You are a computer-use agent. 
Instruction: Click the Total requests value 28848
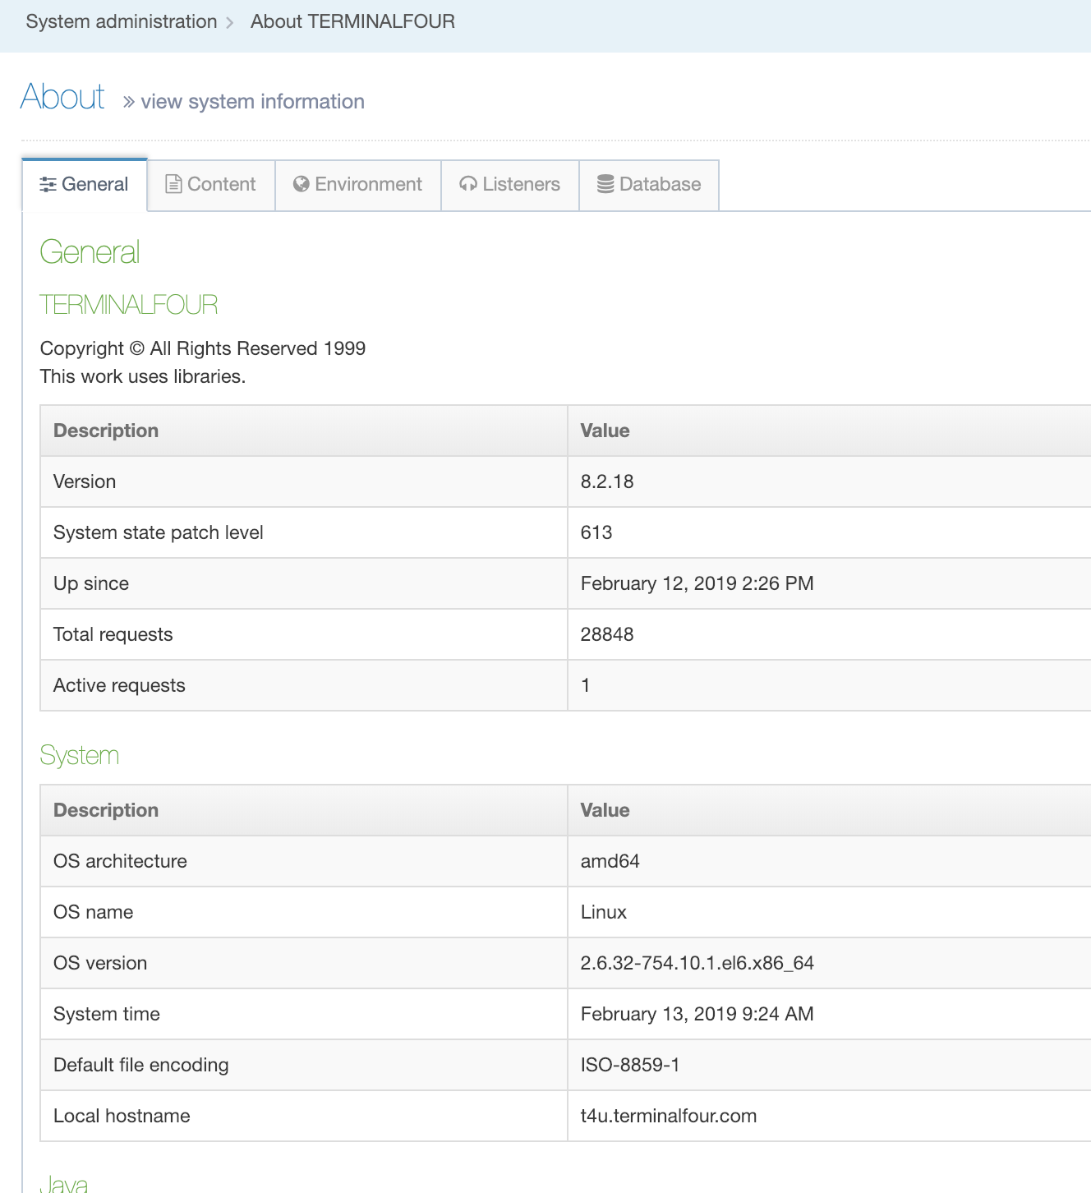point(607,634)
